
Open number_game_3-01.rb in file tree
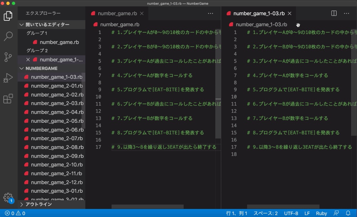[x=51, y=191]
